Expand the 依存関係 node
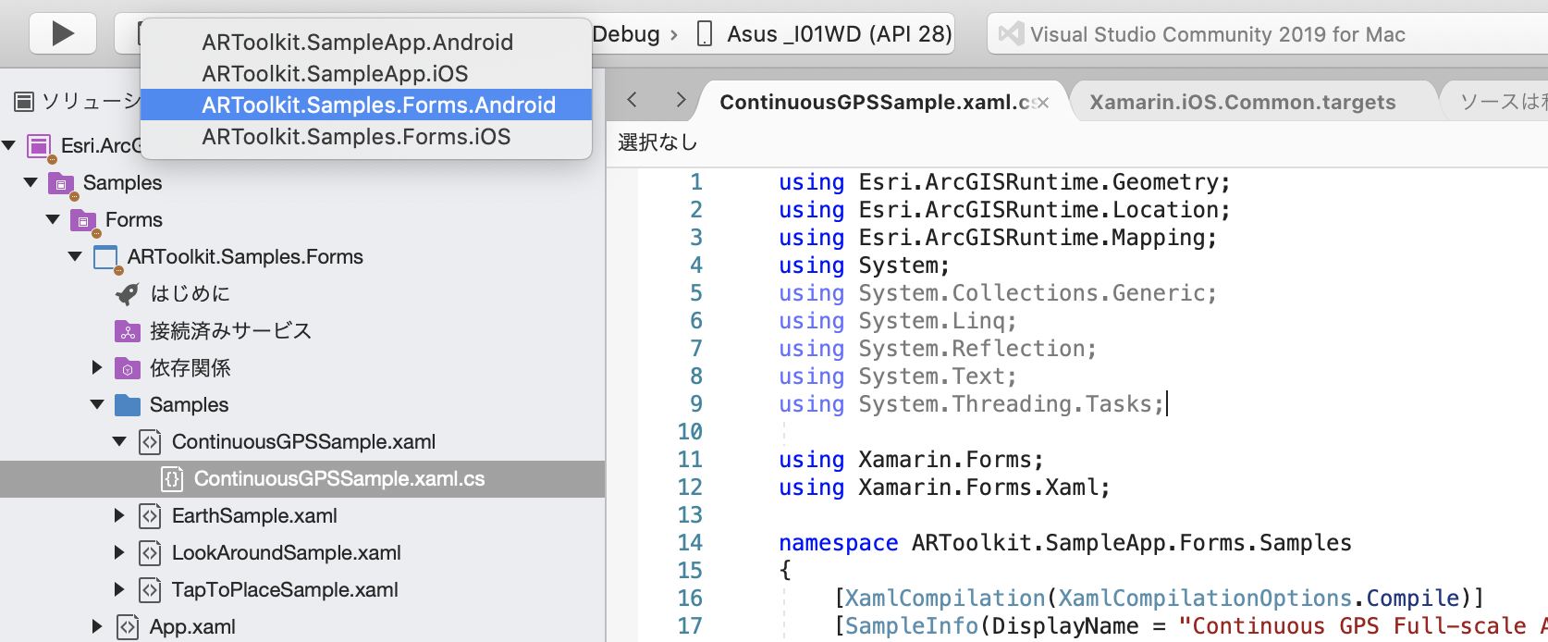Image resolution: width=1548 pixels, height=642 pixels. [97, 367]
